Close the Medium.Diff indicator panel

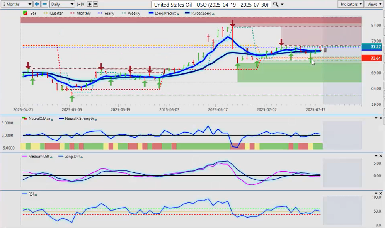[381, 156]
